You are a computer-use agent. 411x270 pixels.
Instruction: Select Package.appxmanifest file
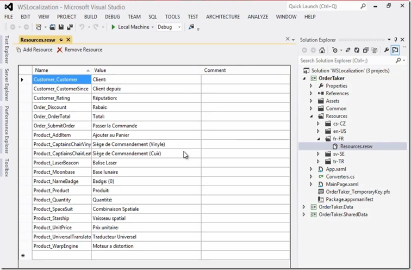pyautogui.click(x=350, y=199)
